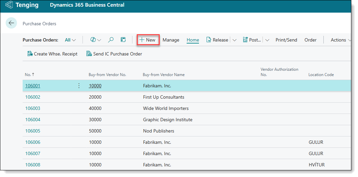Select vendor number 40000 cell

(x=95, y=108)
